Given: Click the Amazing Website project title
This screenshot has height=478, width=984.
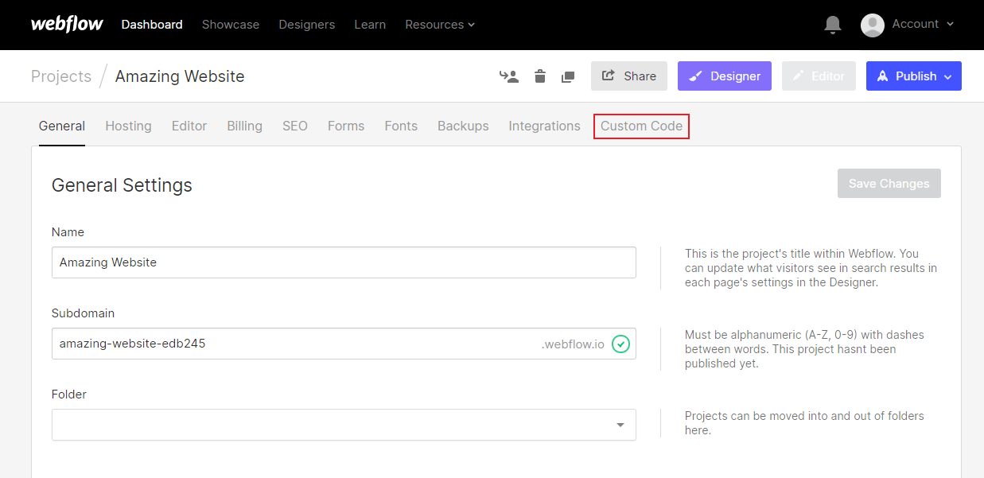Looking at the screenshot, I should coord(180,76).
